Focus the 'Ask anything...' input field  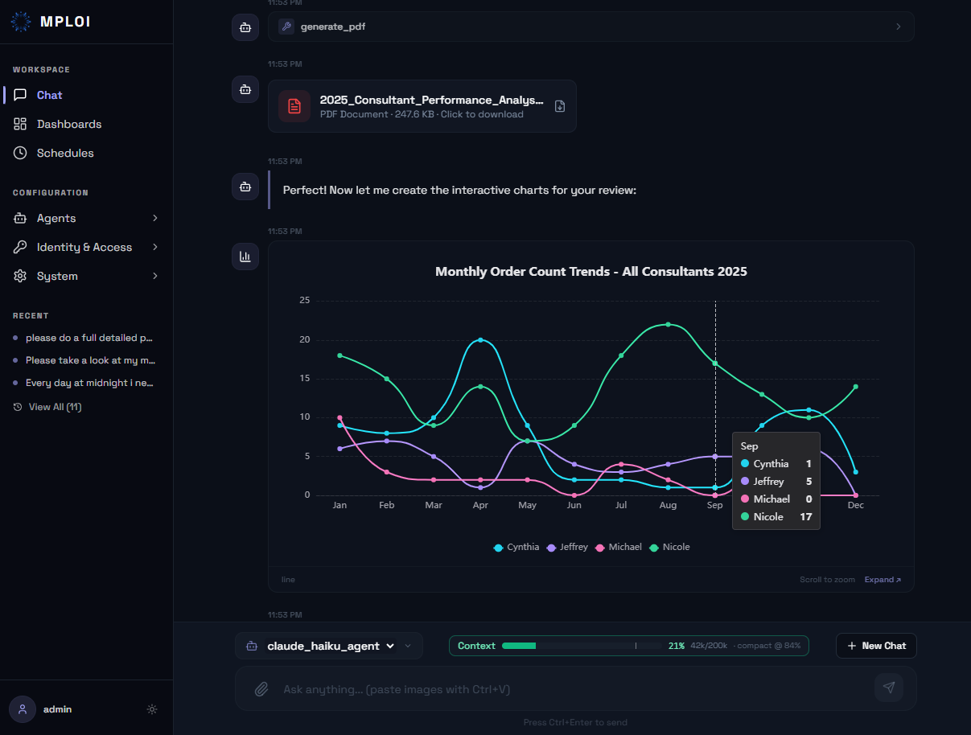click(571, 689)
